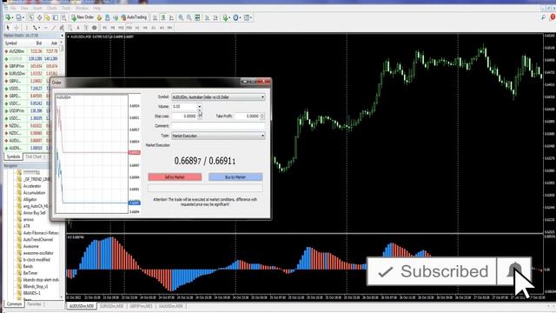
Task: Open the Type Market Execution dropdown
Action: (218, 136)
